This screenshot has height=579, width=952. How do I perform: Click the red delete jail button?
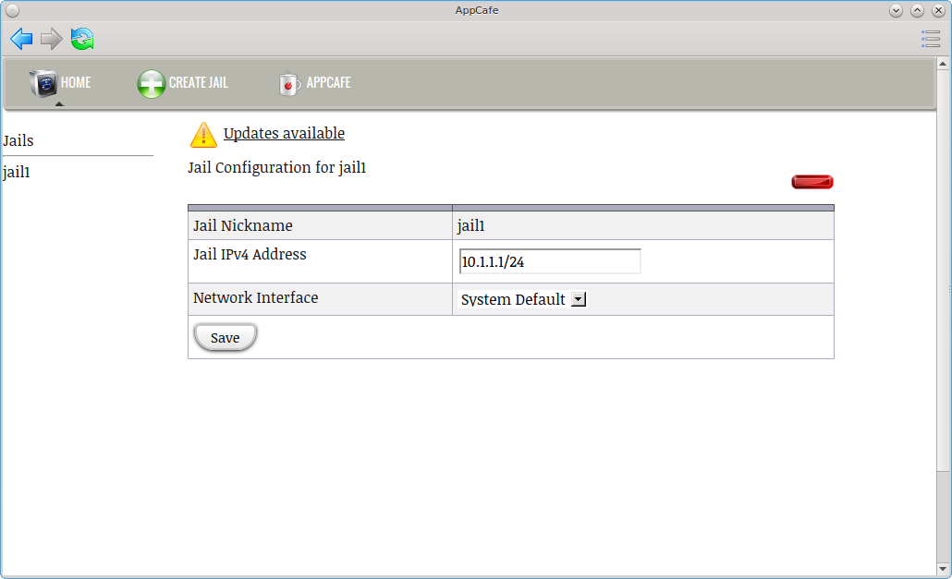click(x=812, y=182)
